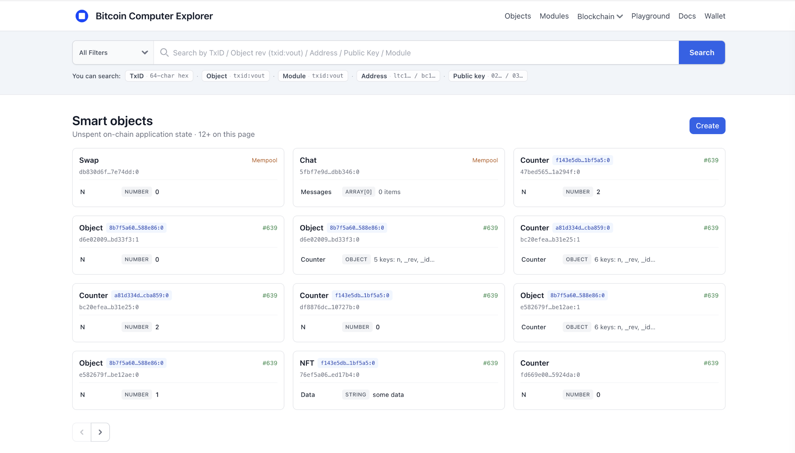Click the Module txid:vout hint chip
This screenshot has width=795, height=453.
[313, 76]
